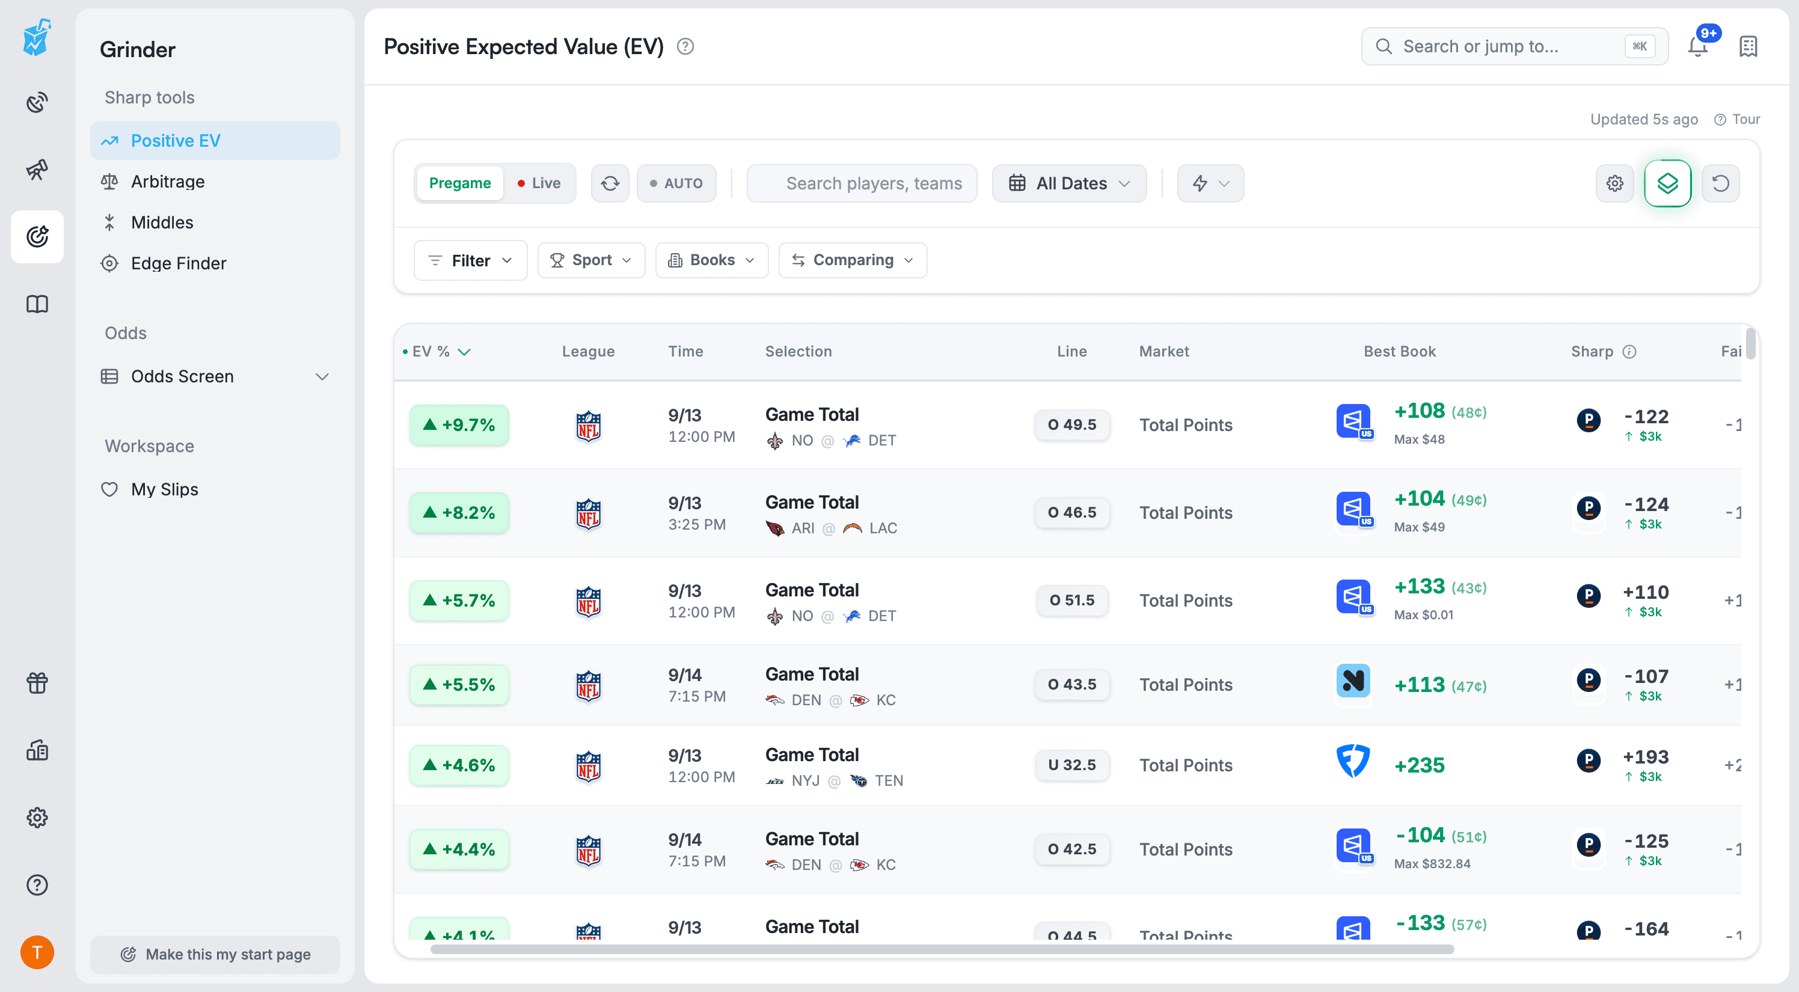Open the book icon in left rail
The width and height of the screenshot is (1799, 992).
click(x=37, y=304)
